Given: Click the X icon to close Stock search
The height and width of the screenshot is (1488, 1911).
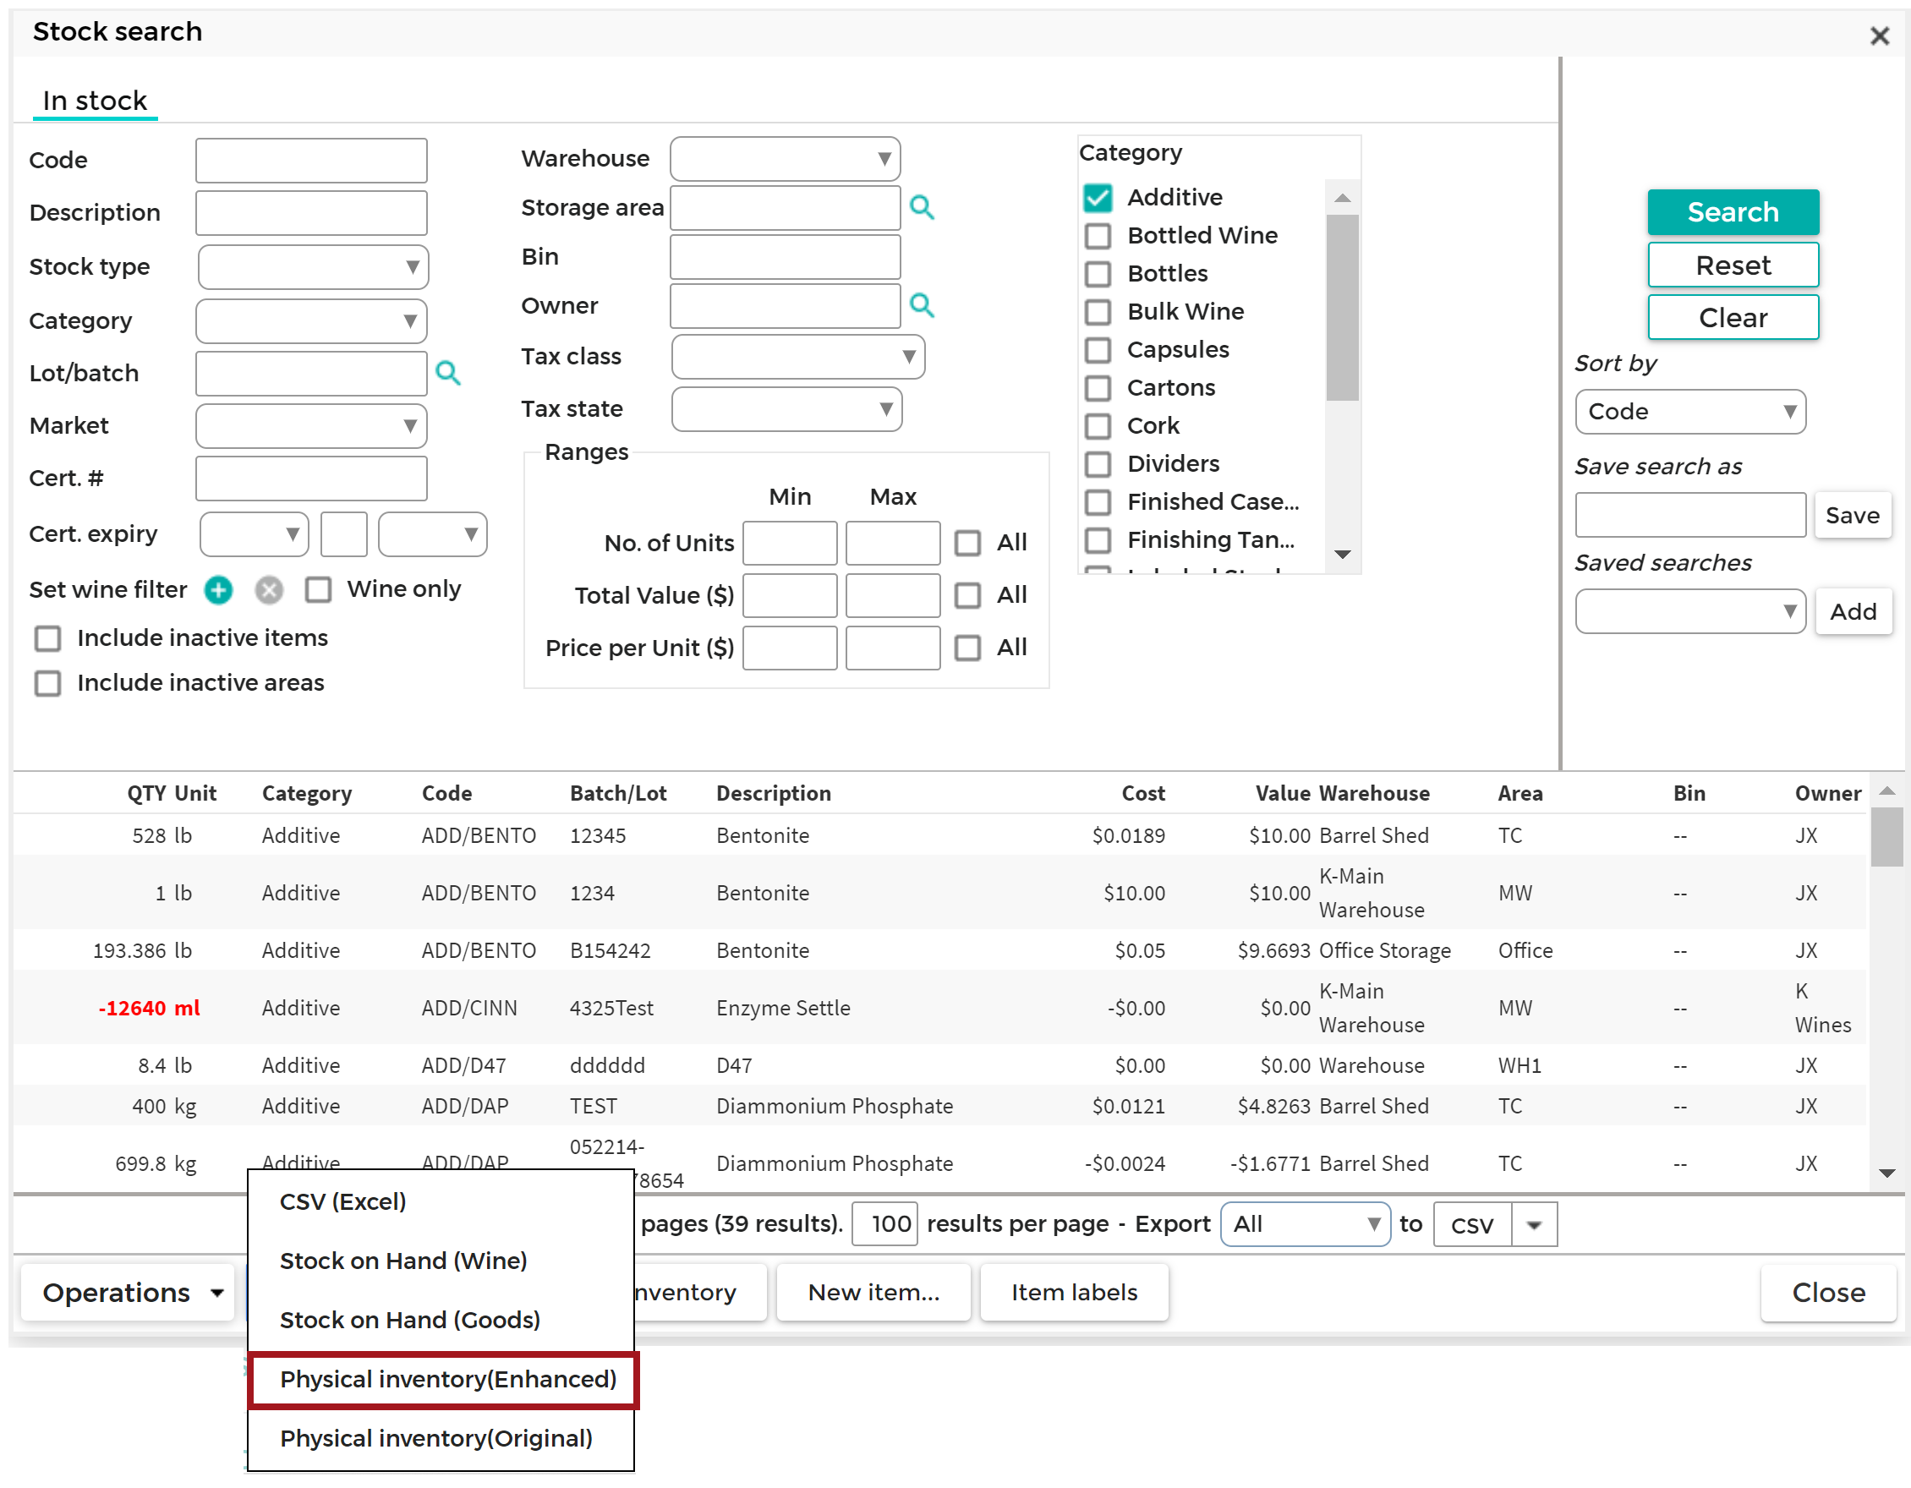Looking at the screenshot, I should tap(1879, 36).
